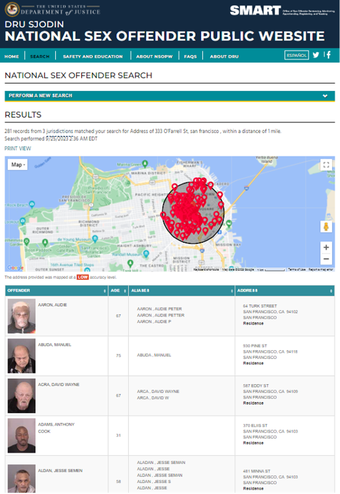The width and height of the screenshot is (340, 494).
Task: Open offender record Adams, Anthony Cook
Action: point(56,428)
